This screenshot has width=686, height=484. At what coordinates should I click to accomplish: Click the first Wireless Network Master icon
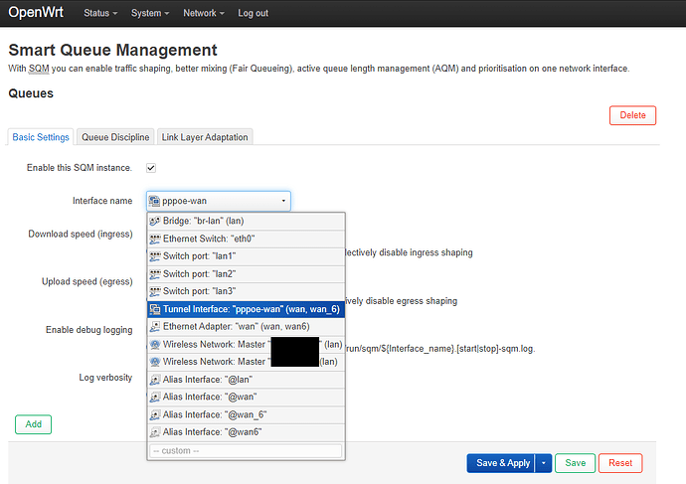pos(154,345)
